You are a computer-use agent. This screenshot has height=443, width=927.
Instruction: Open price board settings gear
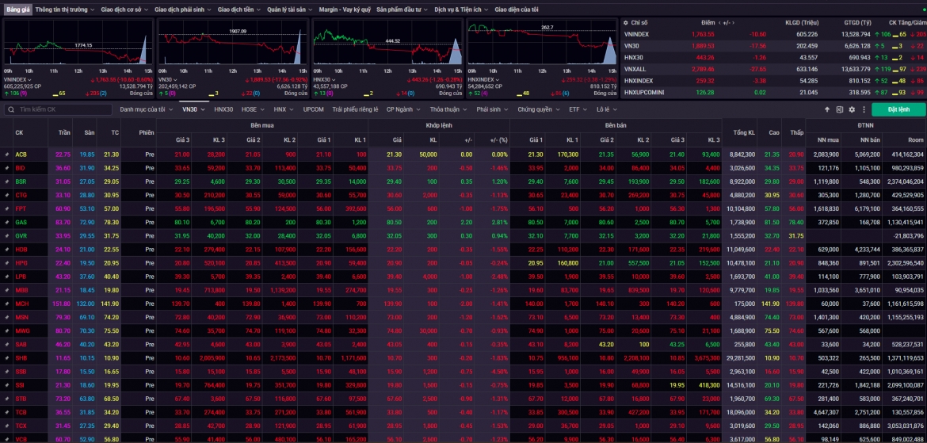[x=852, y=109]
